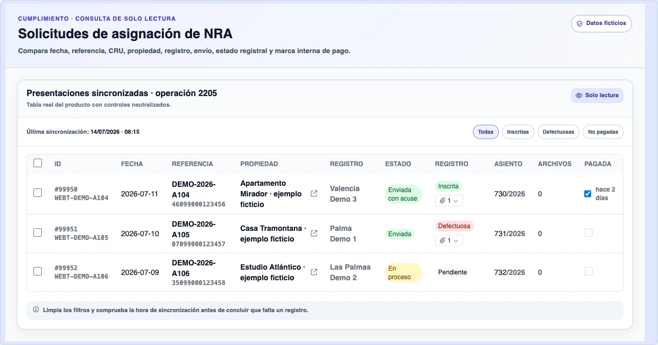Click property name Apartamento Mirador
658x345 pixels.
[271, 194]
